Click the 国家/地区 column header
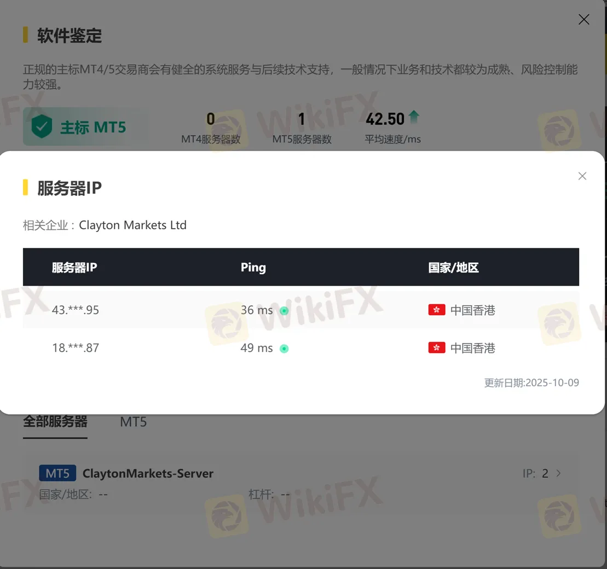The image size is (607, 569). coord(453,267)
